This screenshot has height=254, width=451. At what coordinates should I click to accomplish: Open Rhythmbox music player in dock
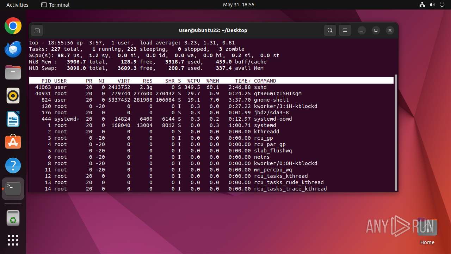tap(13, 96)
